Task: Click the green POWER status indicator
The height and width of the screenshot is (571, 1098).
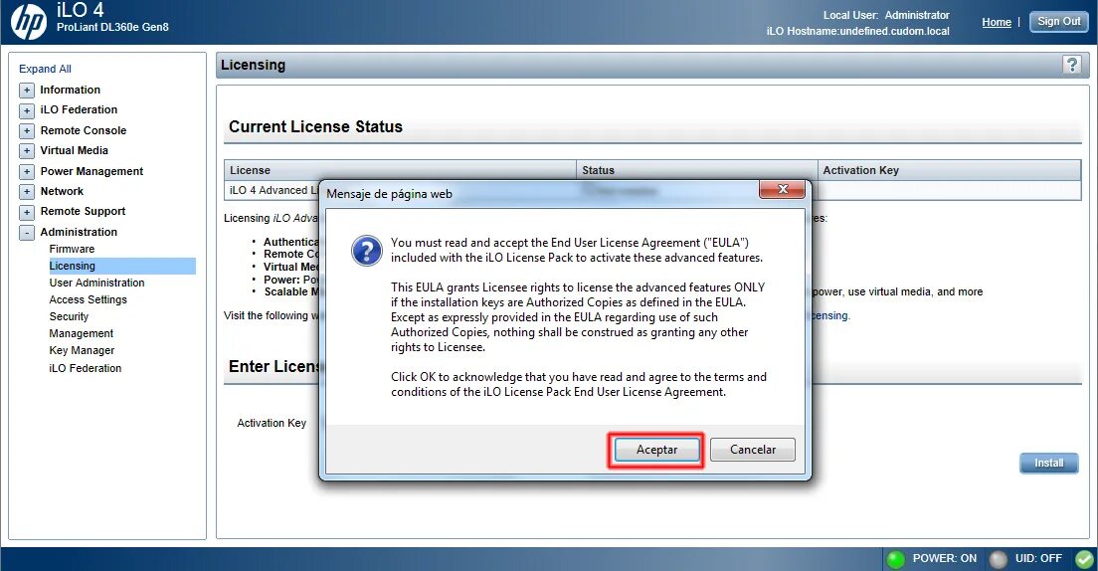Action: (x=896, y=559)
